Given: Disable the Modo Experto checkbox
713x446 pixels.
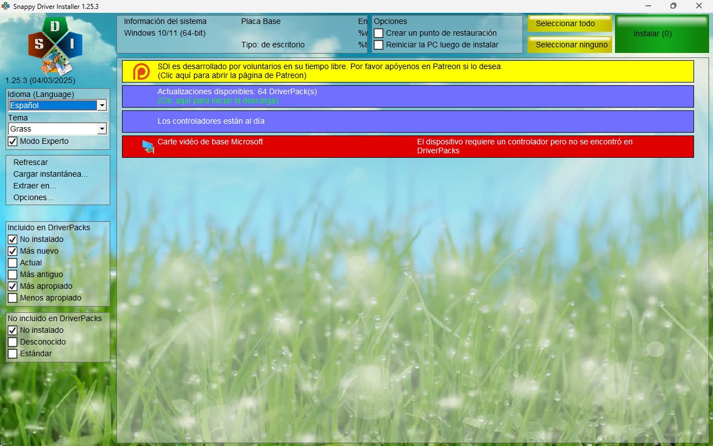Looking at the screenshot, I should pyautogui.click(x=13, y=142).
